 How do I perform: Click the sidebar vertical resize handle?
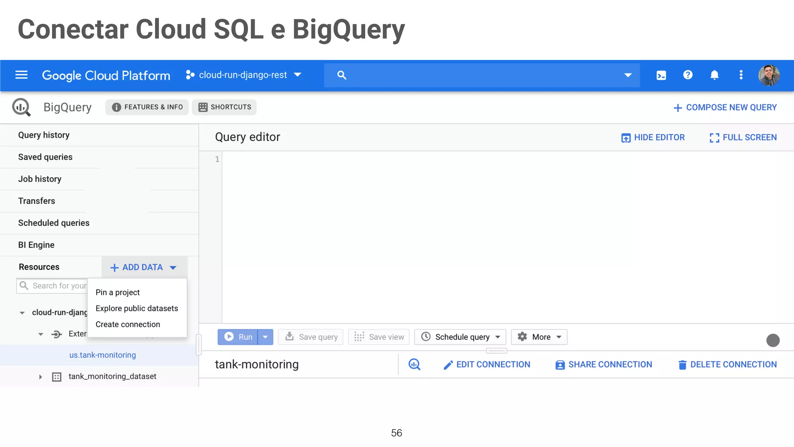[x=198, y=345]
